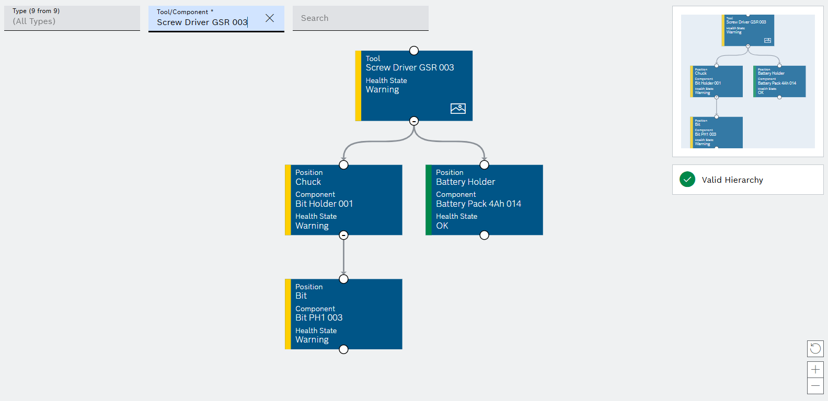The height and width of the screenshot is (401, 828).
Task: Click top connector of Chuck node
Action: click(x=343, y=165)
